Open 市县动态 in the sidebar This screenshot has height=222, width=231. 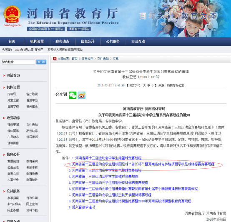coord(13,137)
